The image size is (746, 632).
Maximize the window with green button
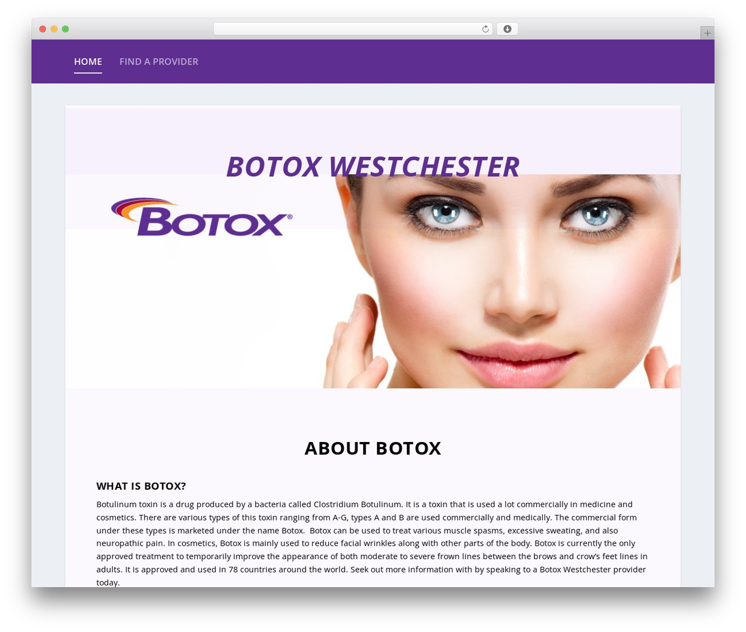pyautogui.click(x=65, y=29)
